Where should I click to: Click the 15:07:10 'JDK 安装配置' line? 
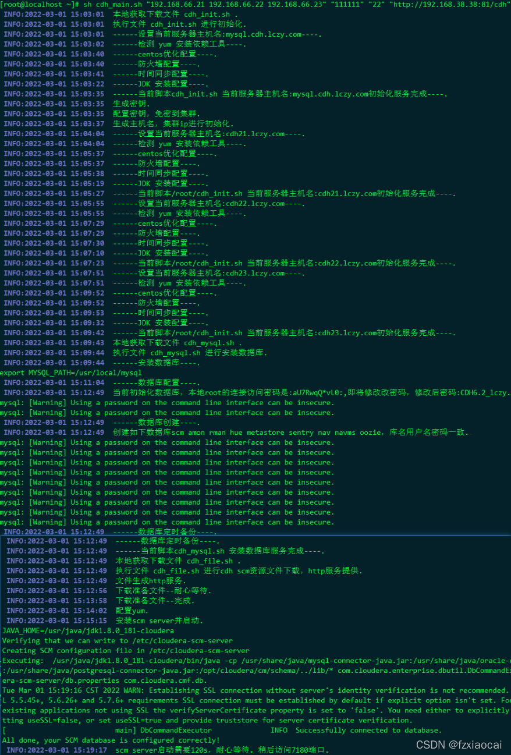106,253
